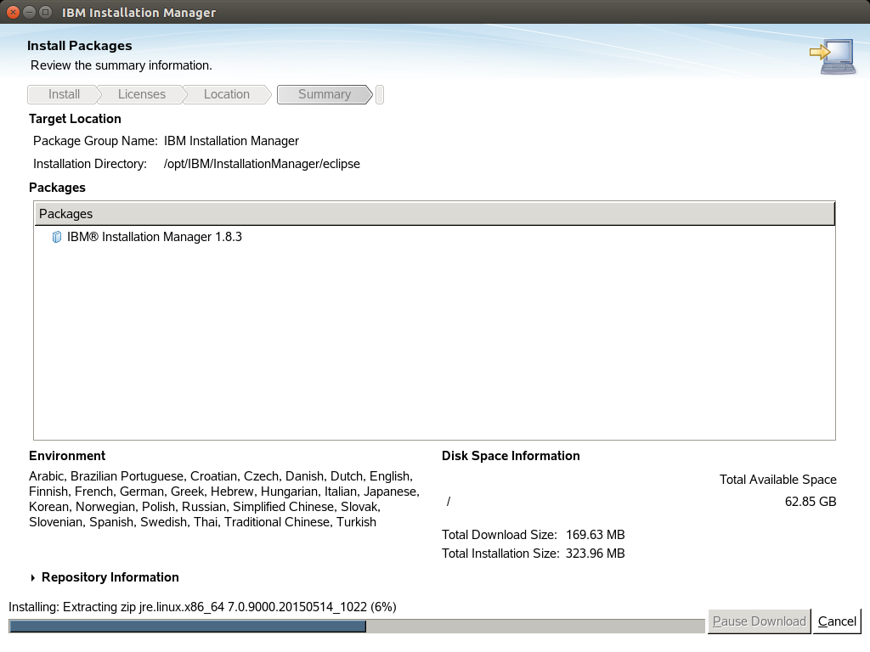Select the Licenses wizard step

[142, 94]
